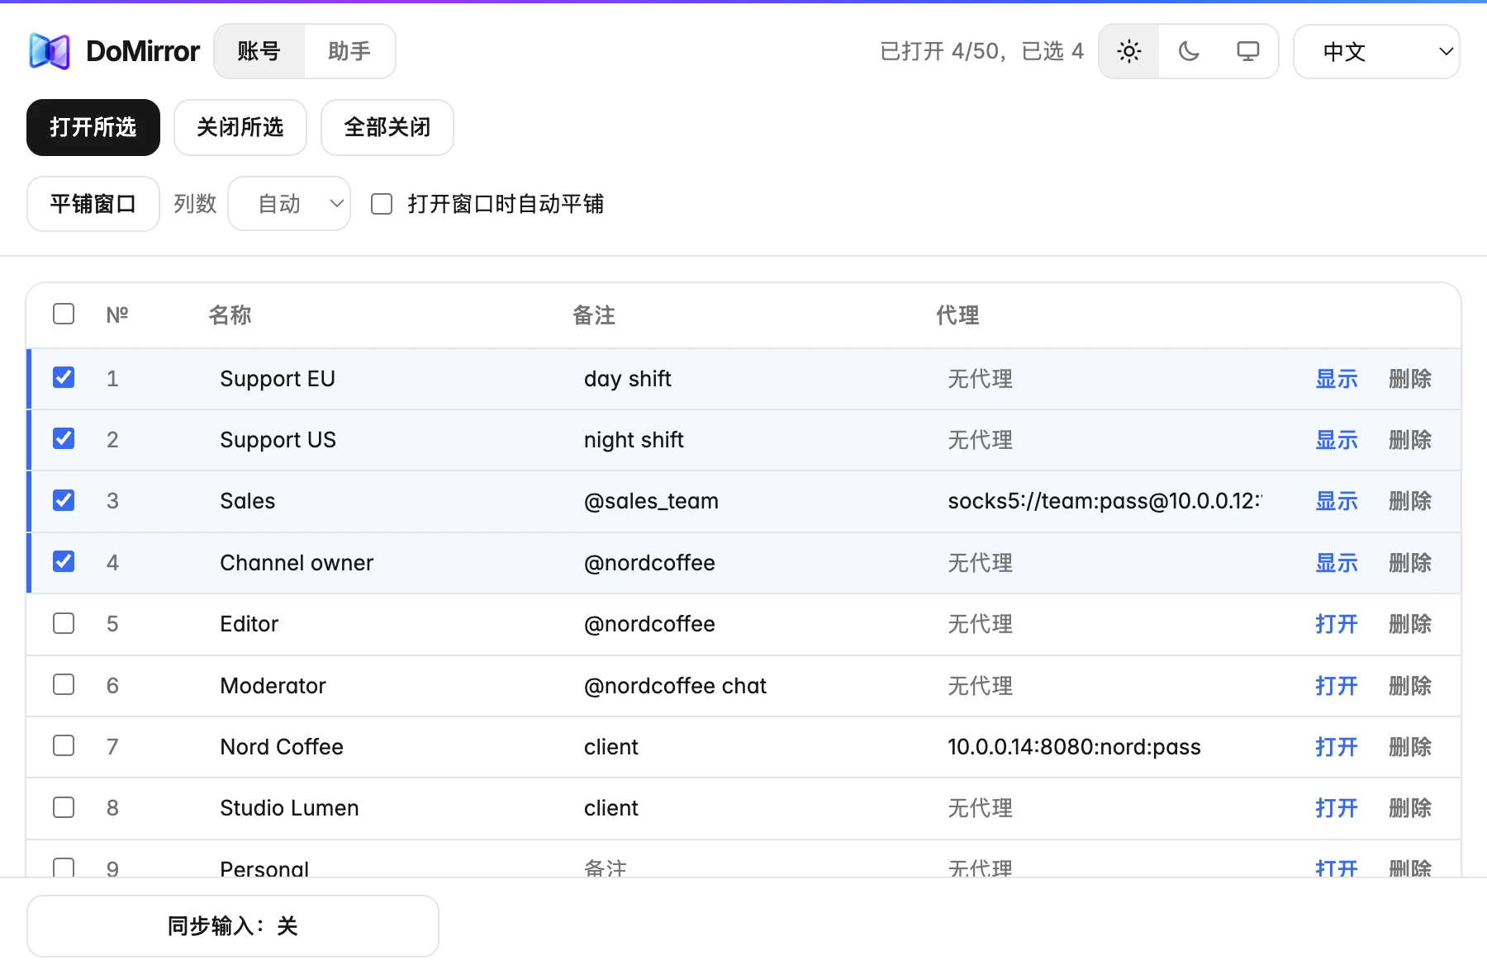Screen dimensions: 1487x974
Task: Click the DoMirror logo icon
Action: (x=50, y=51)
